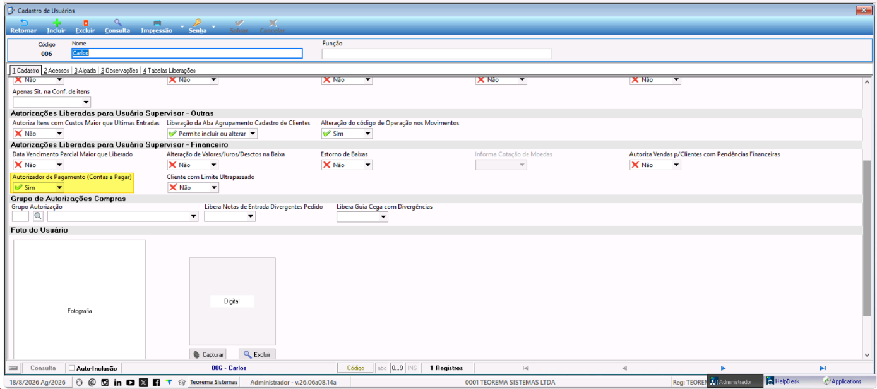Click the email @ icon in status bar

(x=92, y=382)
